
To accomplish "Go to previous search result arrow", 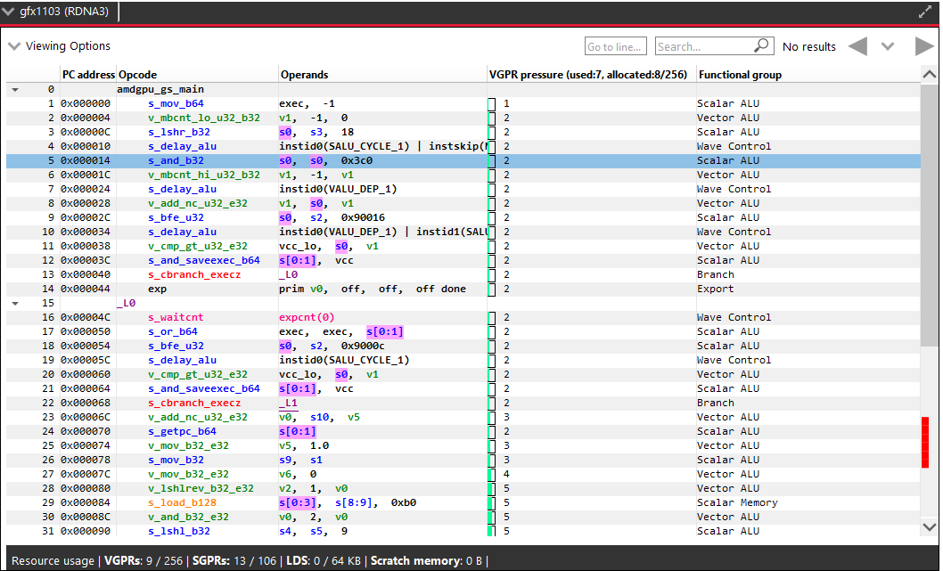I will point(857,45).
